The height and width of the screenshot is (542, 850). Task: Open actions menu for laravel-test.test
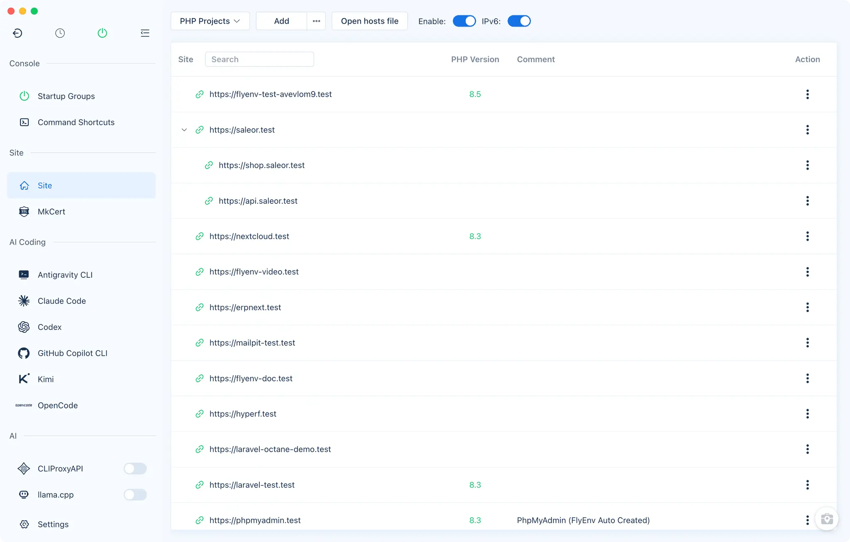click(x=807, y=485)
